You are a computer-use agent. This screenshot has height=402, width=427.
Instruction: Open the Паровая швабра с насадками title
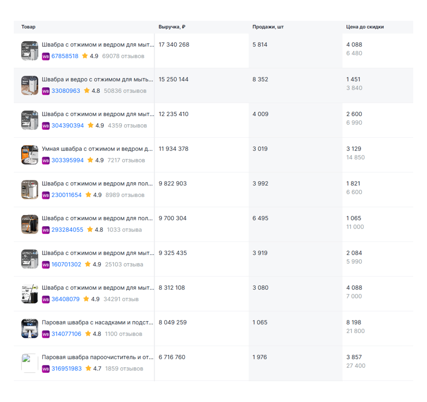pos(97,322)
